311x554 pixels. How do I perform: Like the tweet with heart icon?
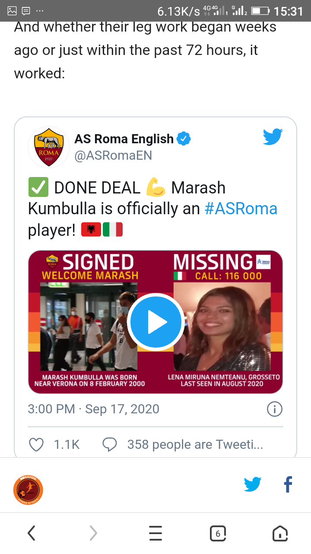(x=36, y=444)
